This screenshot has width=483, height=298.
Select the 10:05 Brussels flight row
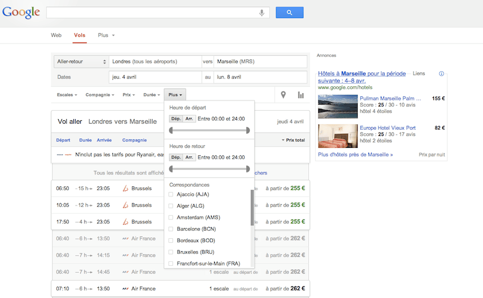181,205
